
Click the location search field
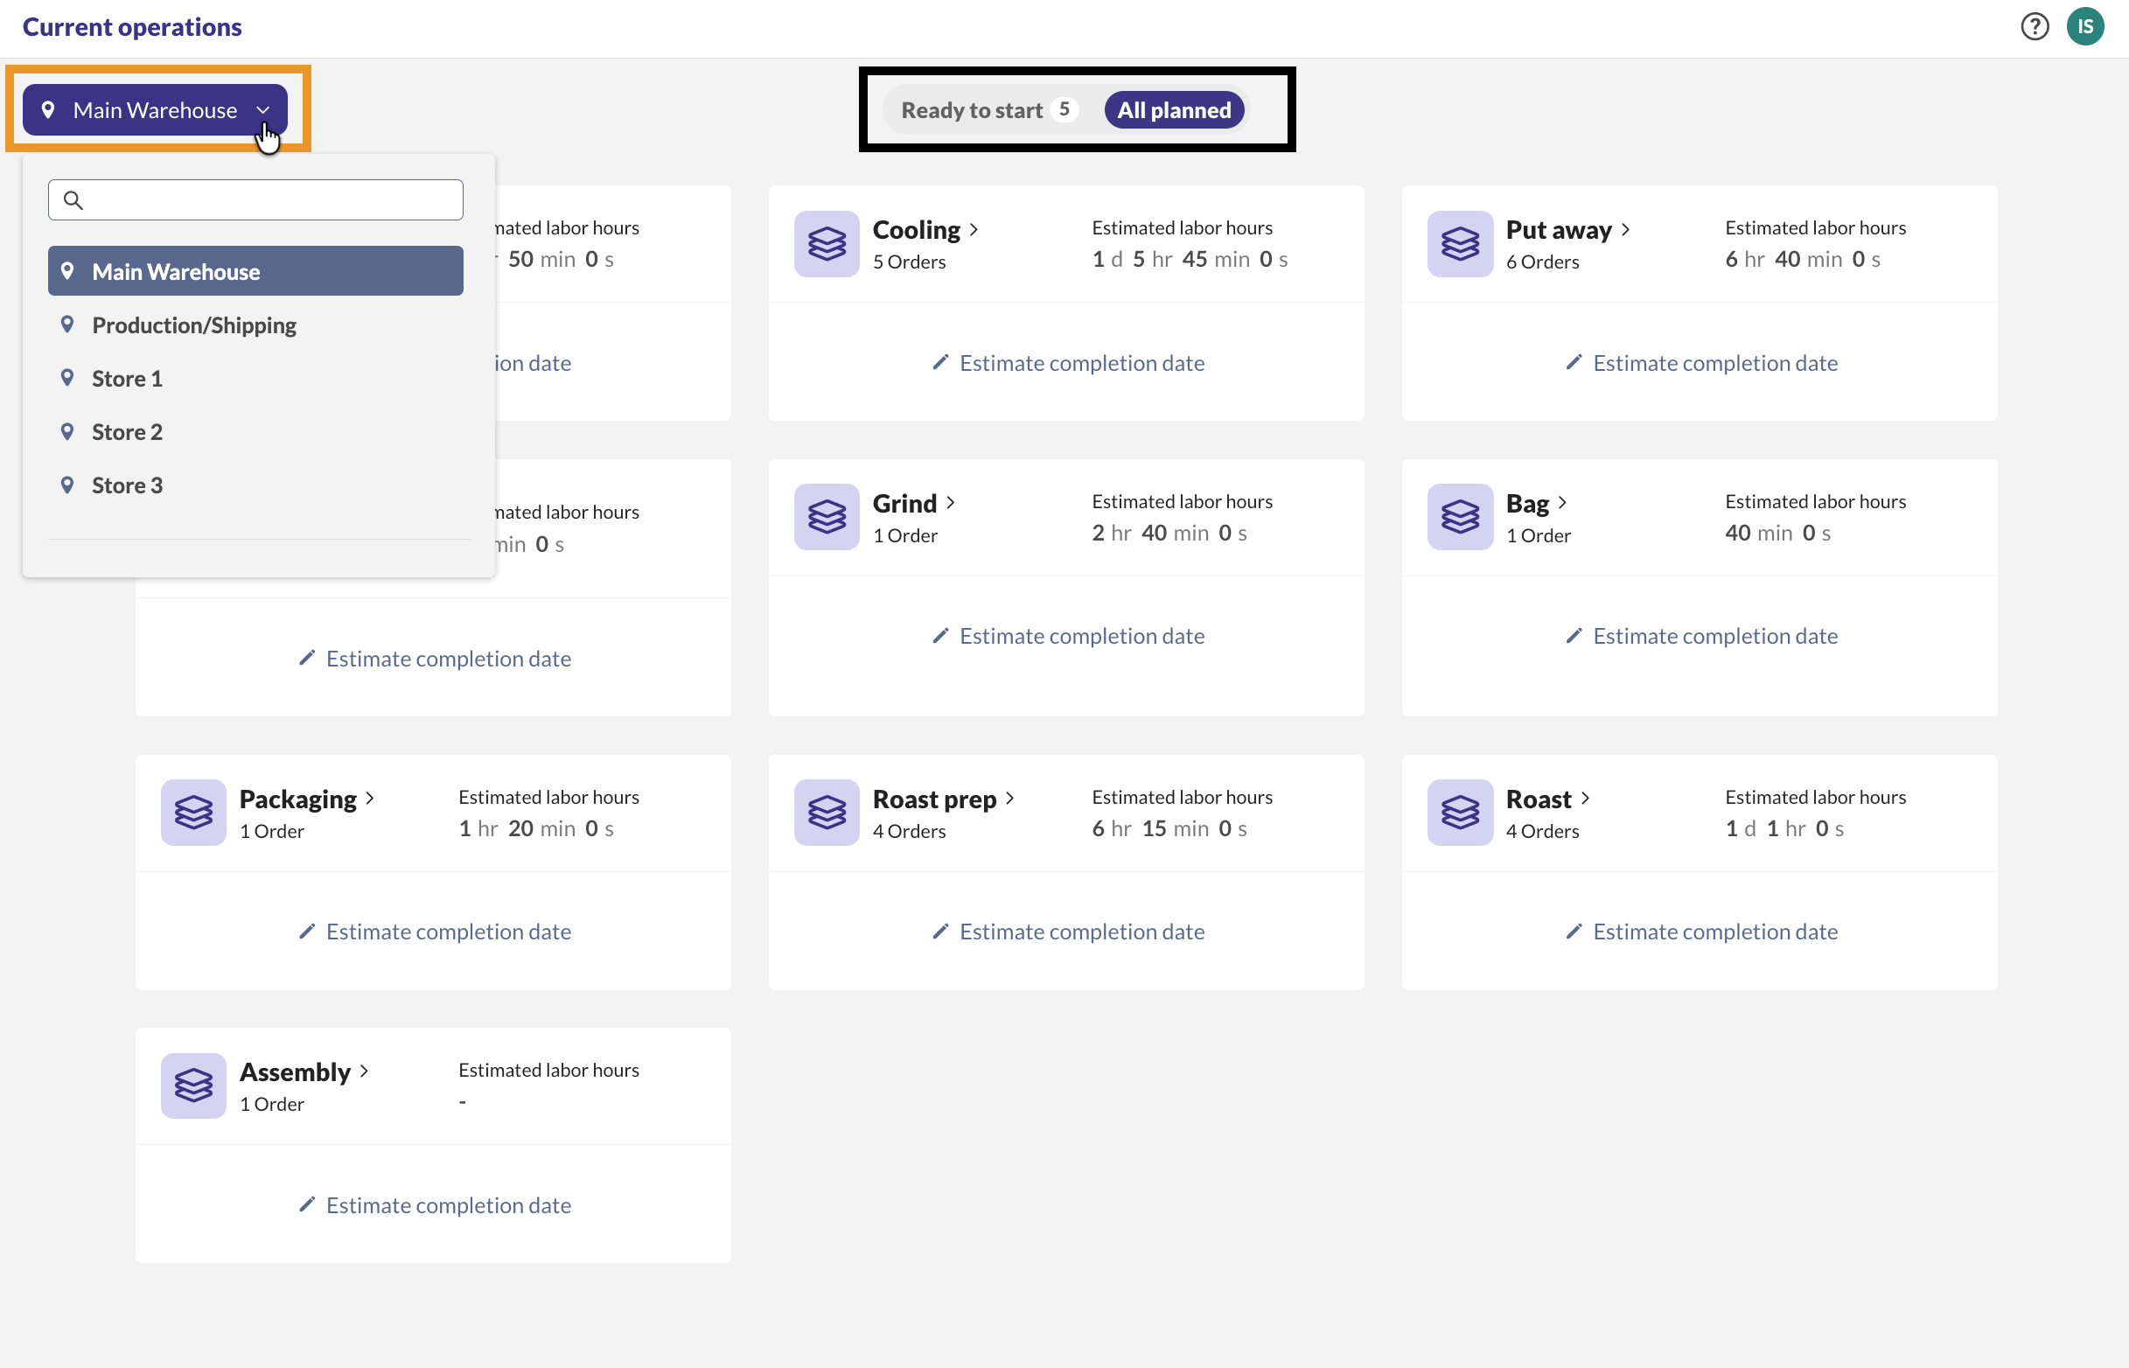pos(255,199)
